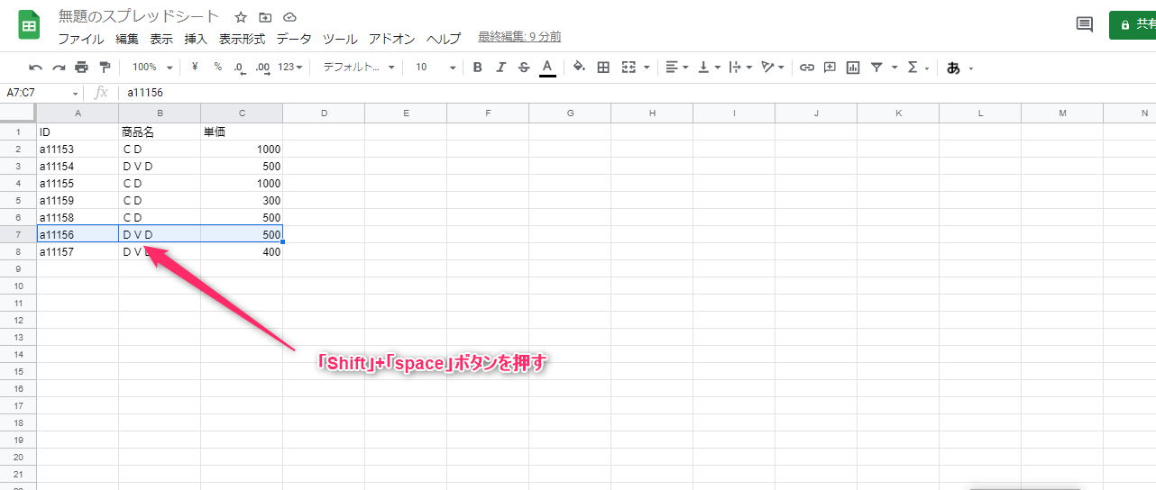
Task: Open the アドオン menu
Action: point(392,39)
